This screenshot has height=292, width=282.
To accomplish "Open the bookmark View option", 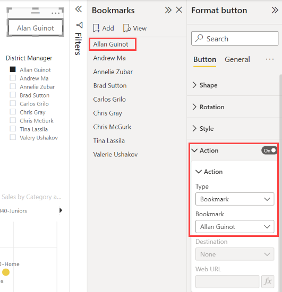I will tap(135, 28).
